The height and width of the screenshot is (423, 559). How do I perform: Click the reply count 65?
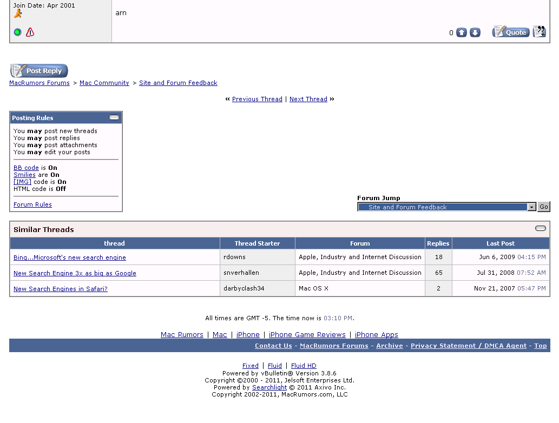point(438,273)
